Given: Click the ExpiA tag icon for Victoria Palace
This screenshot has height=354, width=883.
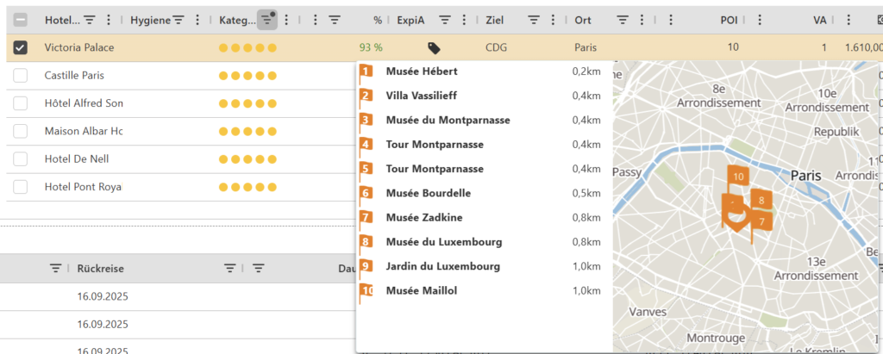Looking at the screenshot, I should click(435, 48).
